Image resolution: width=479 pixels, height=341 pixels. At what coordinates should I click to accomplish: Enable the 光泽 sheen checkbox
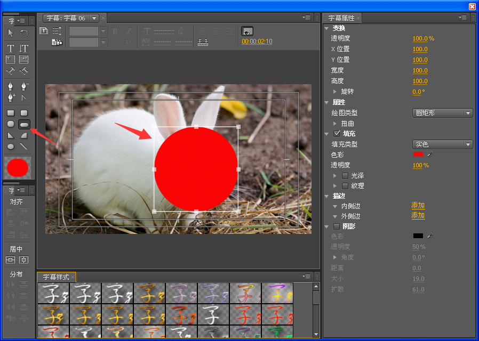coord(345,176)
